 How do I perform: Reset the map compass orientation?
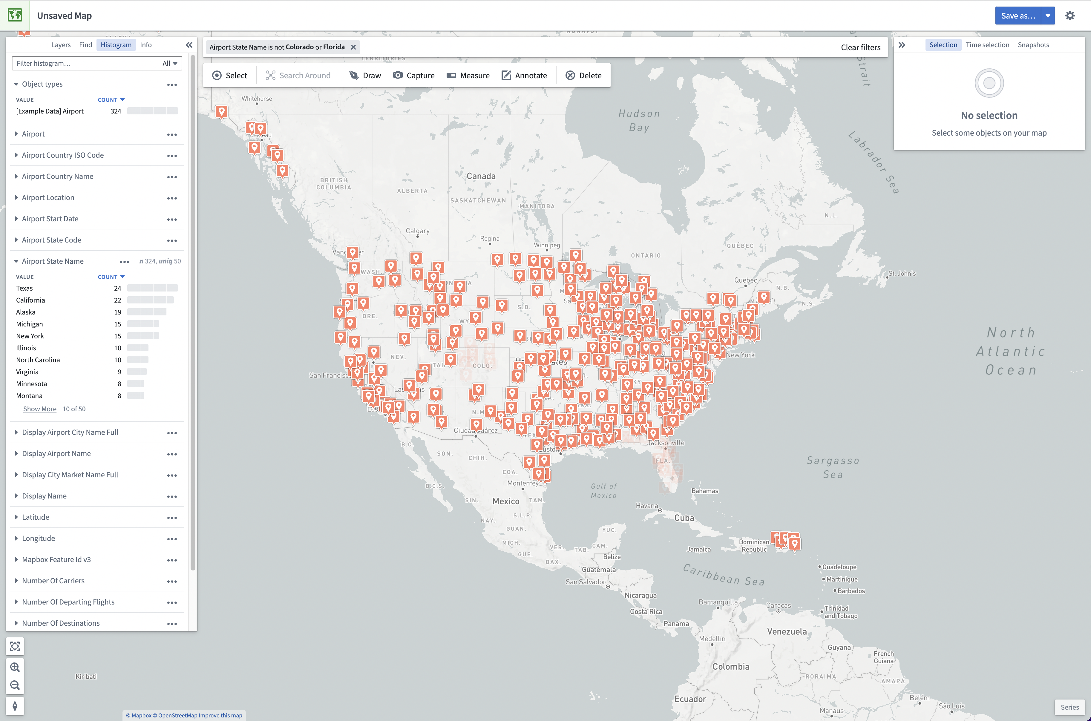[x=15, y=706]
